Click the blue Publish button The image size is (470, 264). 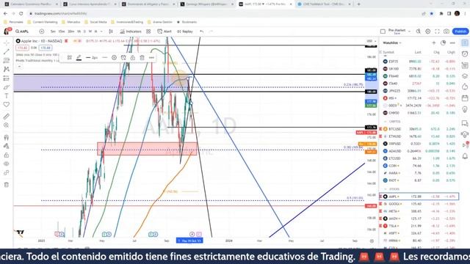460,32
